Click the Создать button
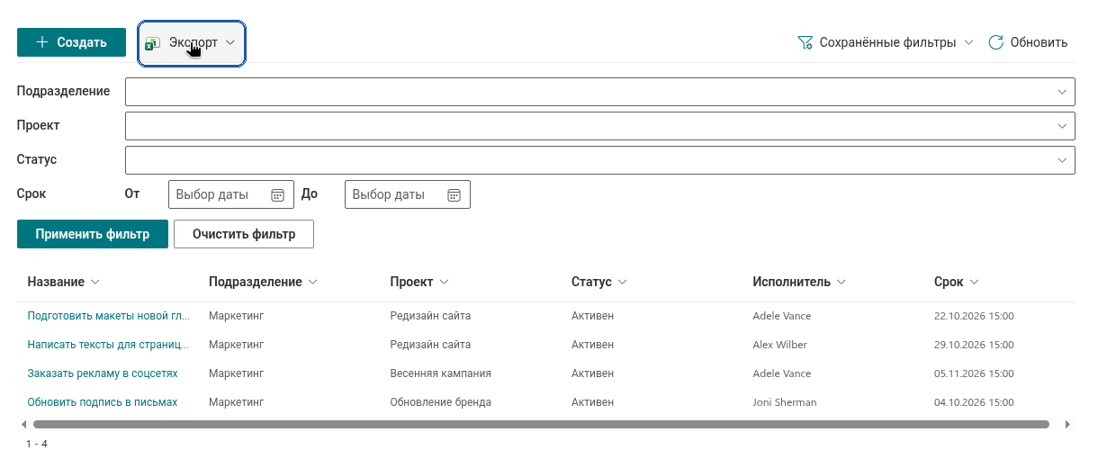This screenshot has height=468, width=1098. coord(71,42)
